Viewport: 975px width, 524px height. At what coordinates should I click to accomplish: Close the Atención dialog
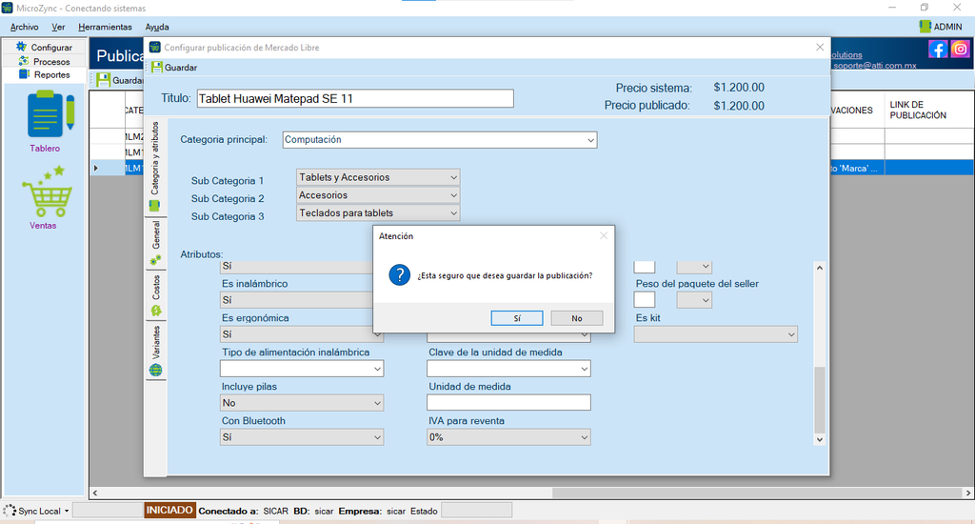point(603,236)
